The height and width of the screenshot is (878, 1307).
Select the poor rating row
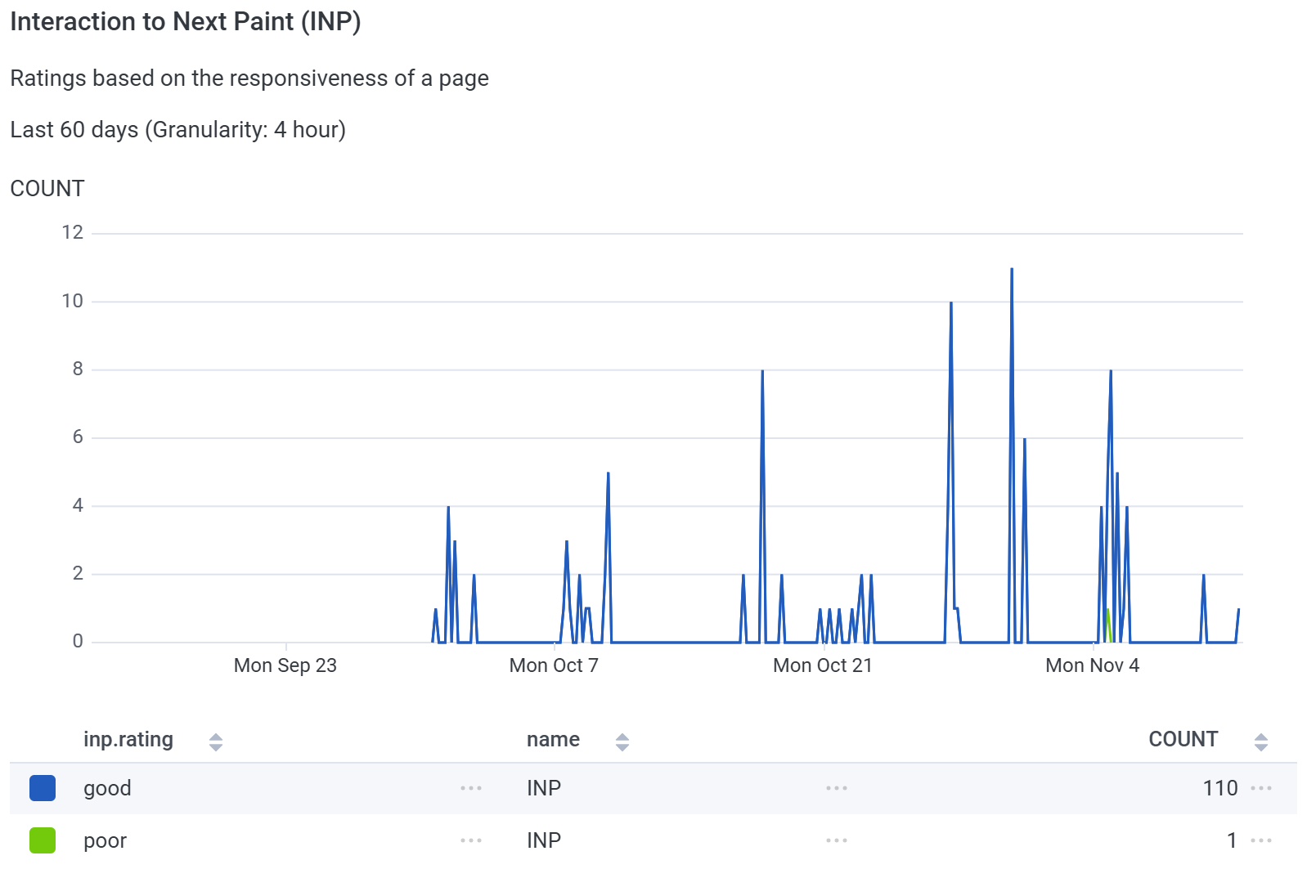653,840
